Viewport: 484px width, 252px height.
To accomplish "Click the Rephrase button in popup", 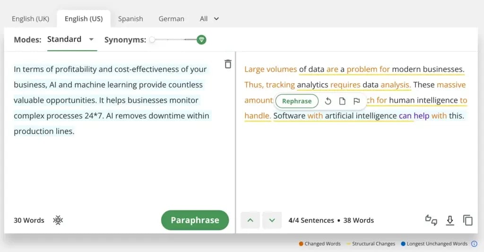I will tap(297, 101).
